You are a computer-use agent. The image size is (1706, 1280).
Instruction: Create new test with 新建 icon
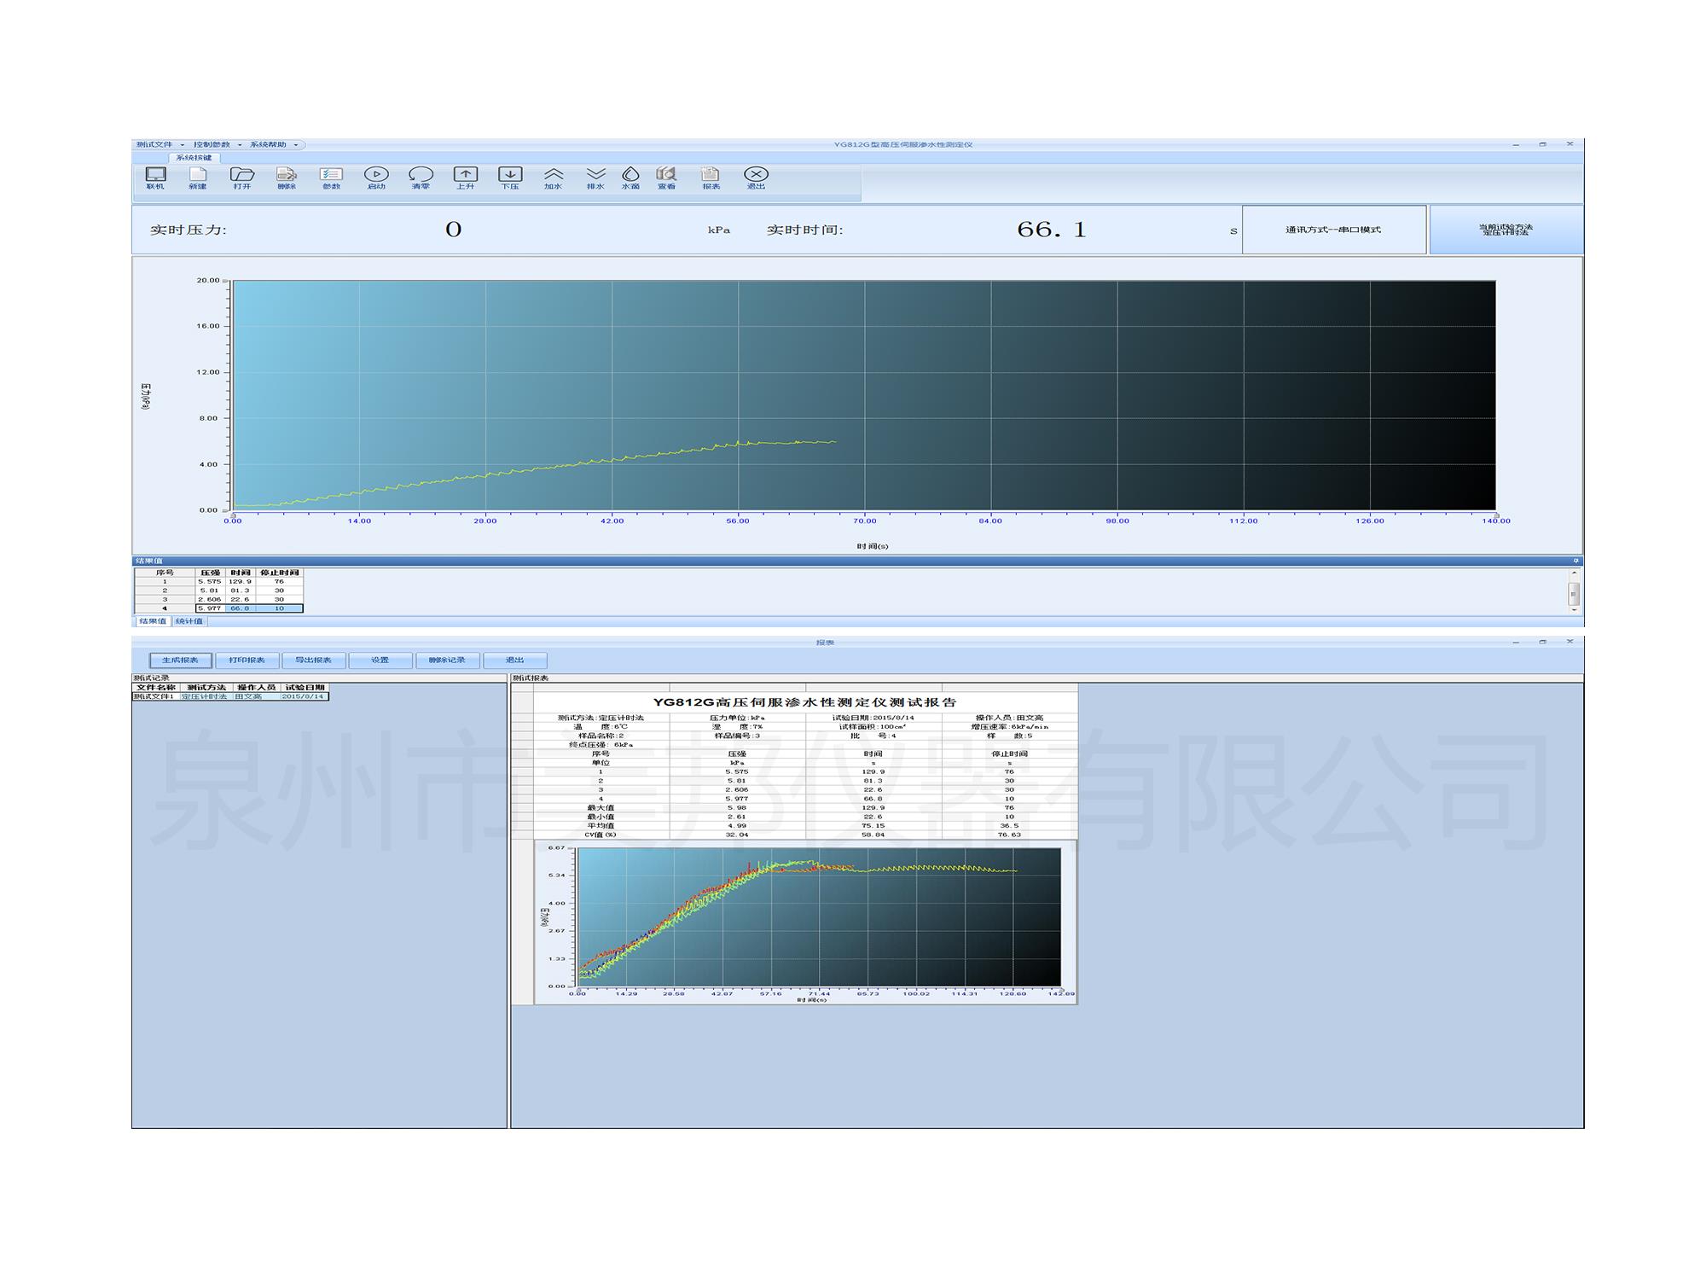pos(198,177)
